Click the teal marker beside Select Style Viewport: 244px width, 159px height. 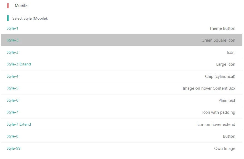8,18
